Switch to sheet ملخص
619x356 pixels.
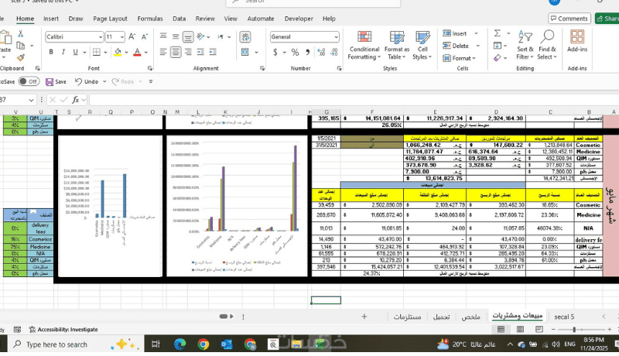471,317
